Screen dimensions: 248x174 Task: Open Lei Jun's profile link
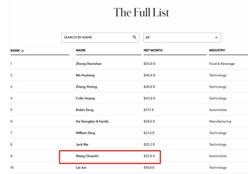pos(81,167)
